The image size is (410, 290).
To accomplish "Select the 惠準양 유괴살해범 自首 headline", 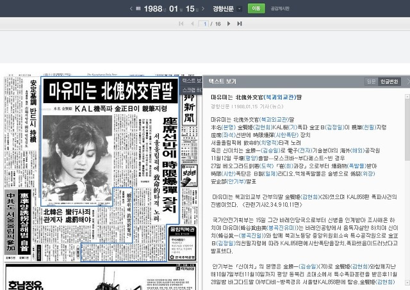I will point(24,222).
